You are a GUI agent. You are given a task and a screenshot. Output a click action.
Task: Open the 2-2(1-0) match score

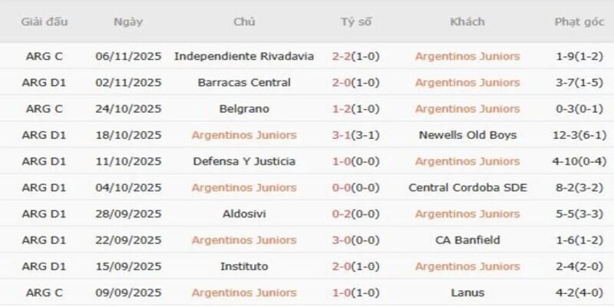[356, 56]
